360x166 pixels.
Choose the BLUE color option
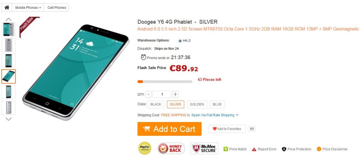(217, 104)
